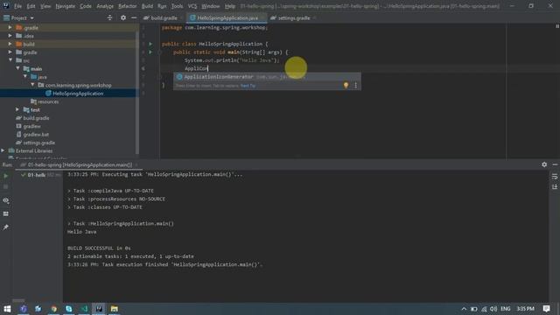Screen dimensions: 560x315
Task: Collapse the java folder
Action: 25,77
